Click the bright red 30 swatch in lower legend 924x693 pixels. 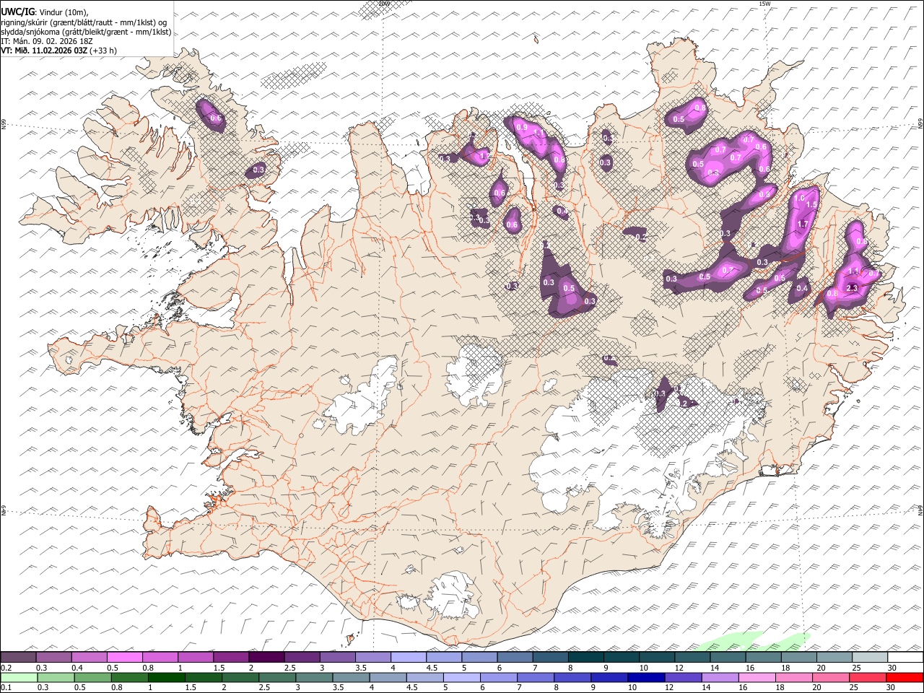tap(905, 677)
